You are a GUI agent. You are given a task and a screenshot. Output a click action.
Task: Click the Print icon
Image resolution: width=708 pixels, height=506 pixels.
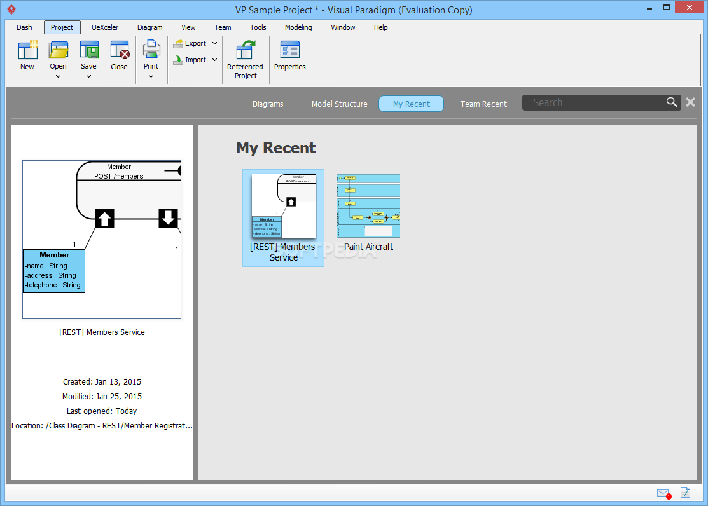pyautogui.click(x=151, y=49)
